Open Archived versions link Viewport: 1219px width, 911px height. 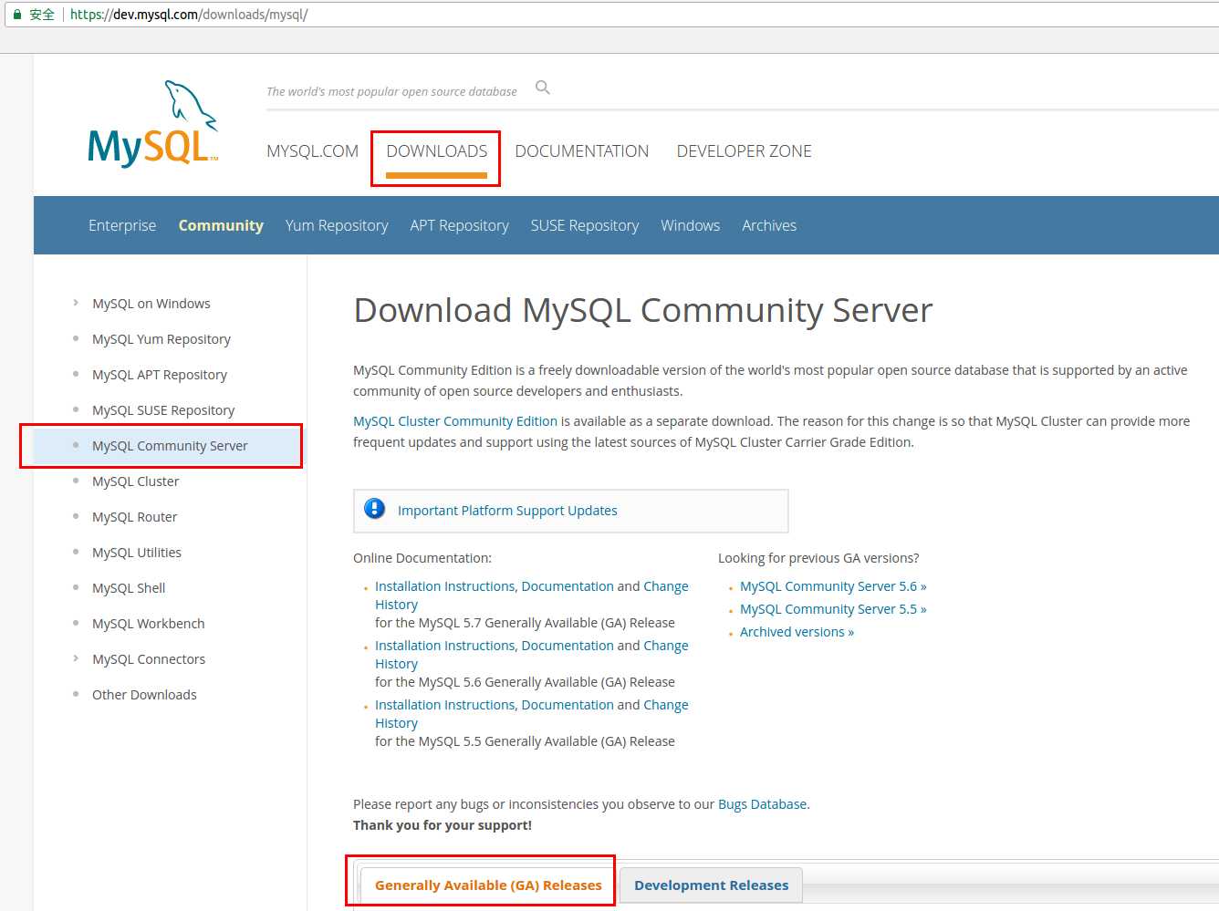pyautogui.click(x=797, y=632)
